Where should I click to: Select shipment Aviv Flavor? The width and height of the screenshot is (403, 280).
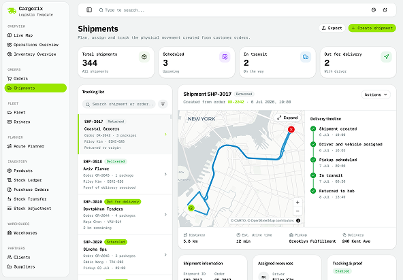click(x=125, y=174)
